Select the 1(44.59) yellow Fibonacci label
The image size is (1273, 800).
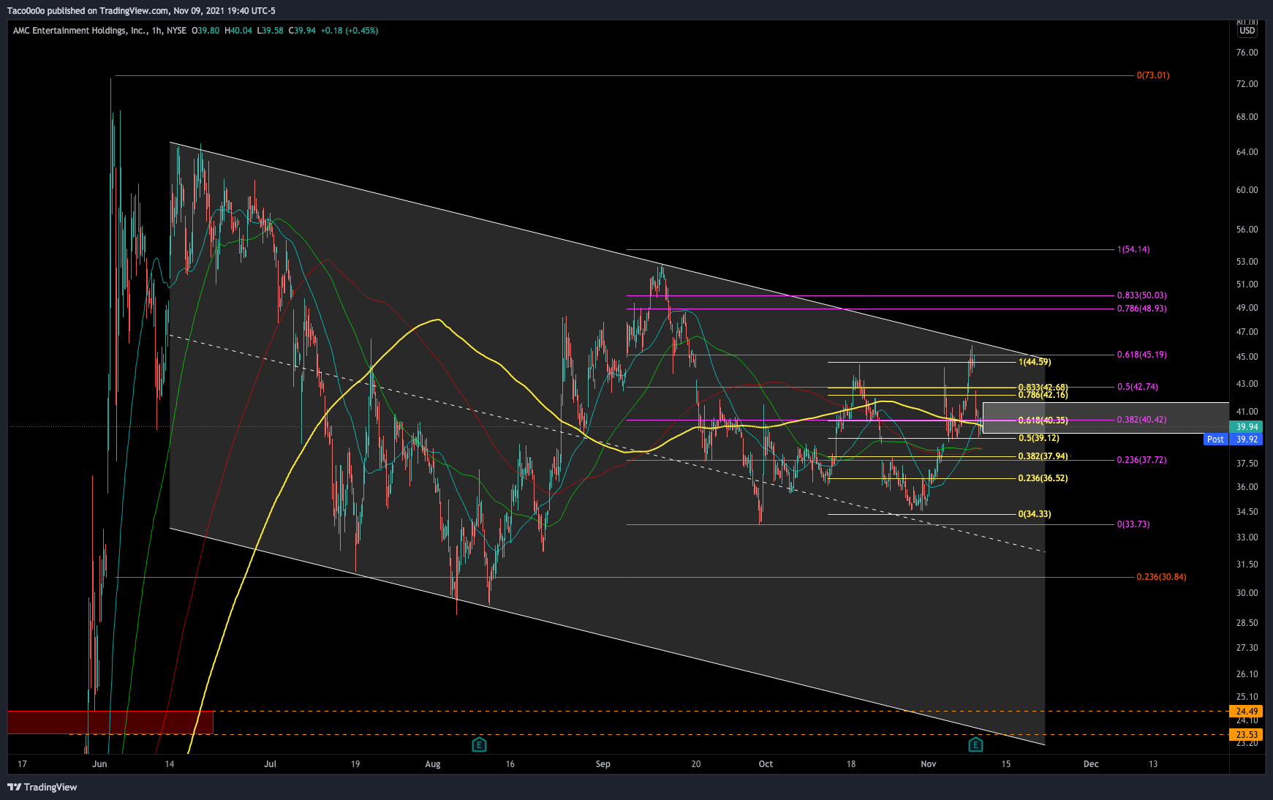1035,362
